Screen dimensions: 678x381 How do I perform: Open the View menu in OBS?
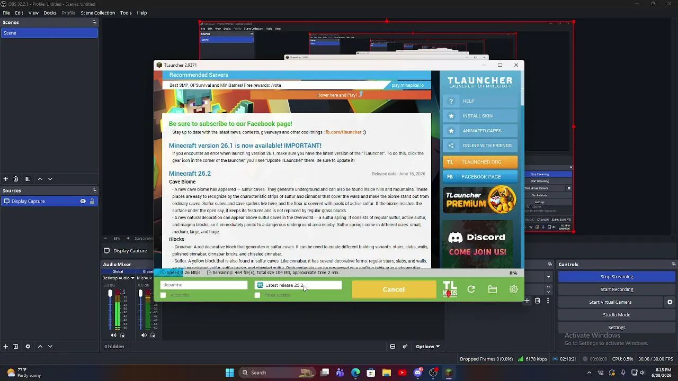(33, 13)
